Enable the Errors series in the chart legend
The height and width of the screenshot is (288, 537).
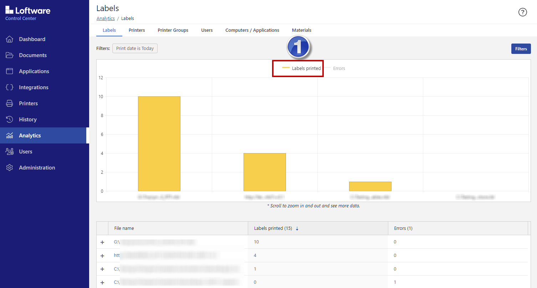pos(337,68)
